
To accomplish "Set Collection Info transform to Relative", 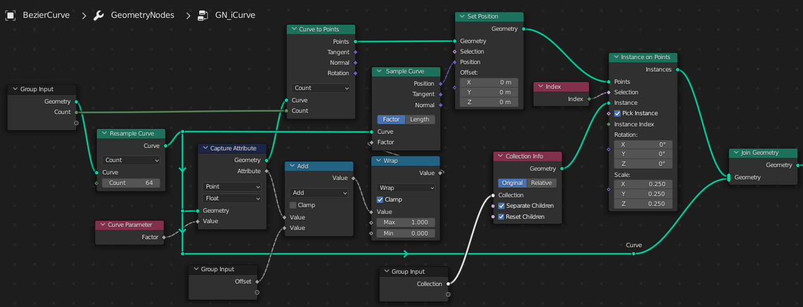I will [x=542, y=183].
